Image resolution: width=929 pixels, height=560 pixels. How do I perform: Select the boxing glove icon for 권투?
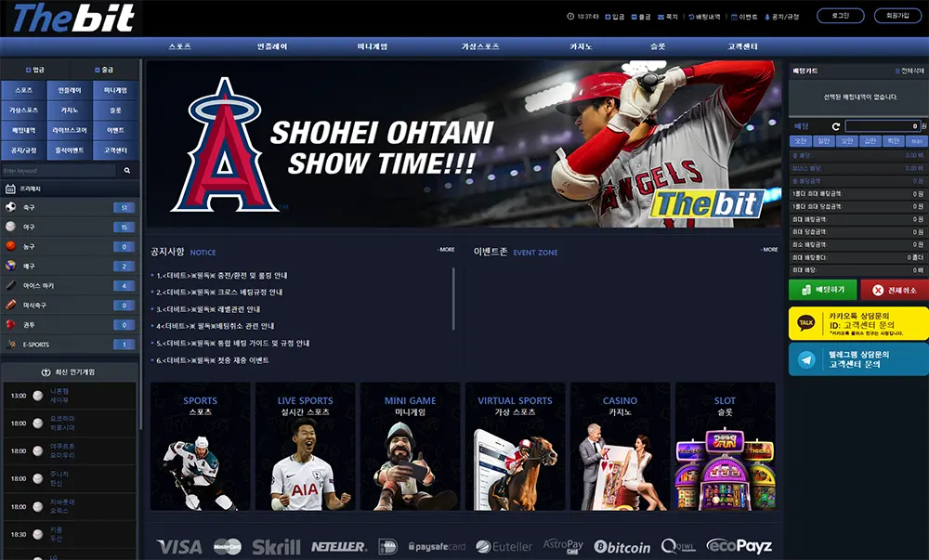pos(10,324)
